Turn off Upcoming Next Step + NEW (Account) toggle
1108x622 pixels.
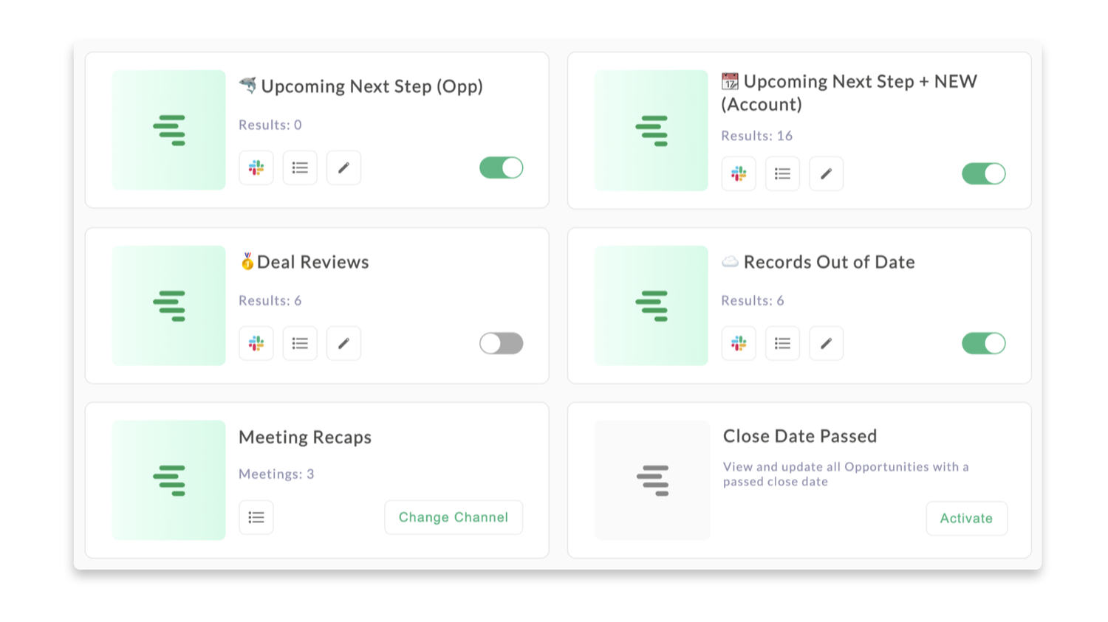tap(983, 174)
